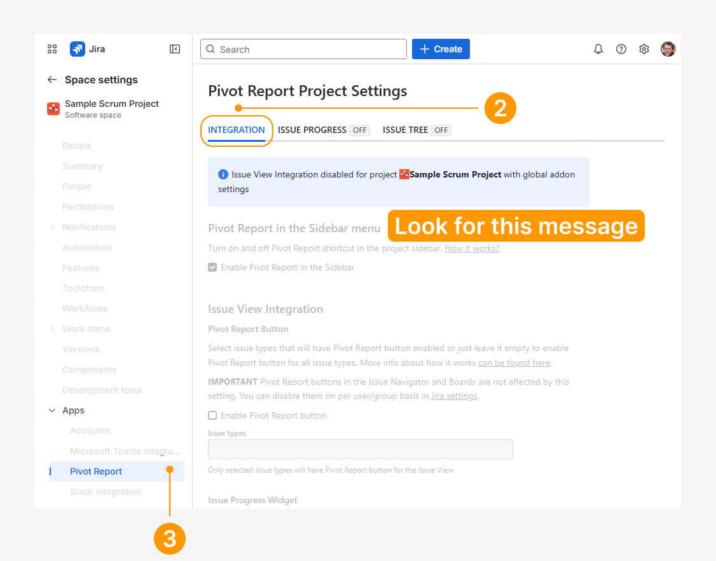716x561 pixels.
Task: Open People in space settings
Action: coord(77,186)
